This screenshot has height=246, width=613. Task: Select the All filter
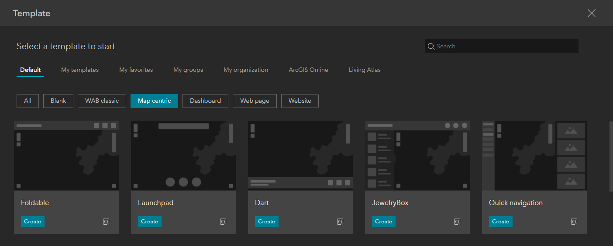(x=28, y=101)
